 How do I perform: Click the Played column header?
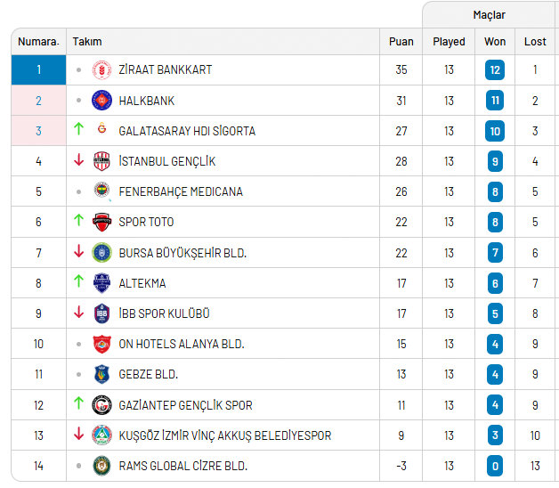pos(449,42)
